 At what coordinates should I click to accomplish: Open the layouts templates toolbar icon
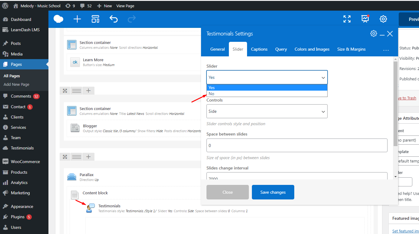pyautogui.click(x=95, y=19)
